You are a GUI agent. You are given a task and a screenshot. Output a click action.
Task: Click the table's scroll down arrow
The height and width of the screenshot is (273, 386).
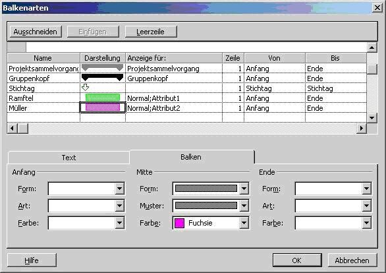pos(372,118)
